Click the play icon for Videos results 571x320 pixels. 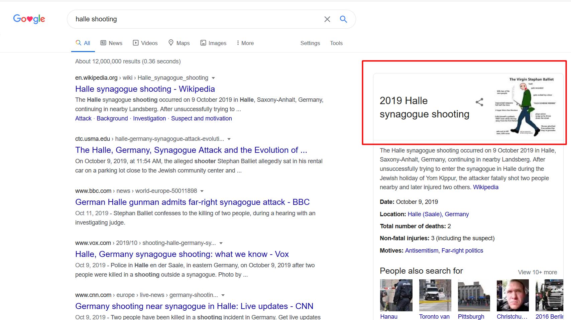pos(135,43)
